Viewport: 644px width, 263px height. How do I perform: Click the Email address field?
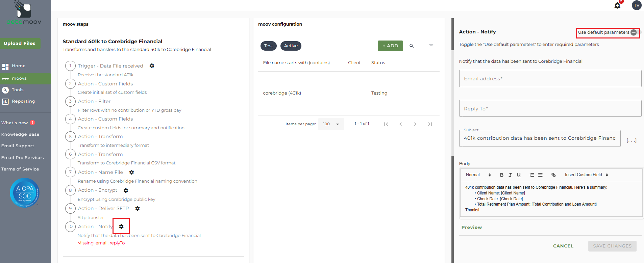pos(550,79)
